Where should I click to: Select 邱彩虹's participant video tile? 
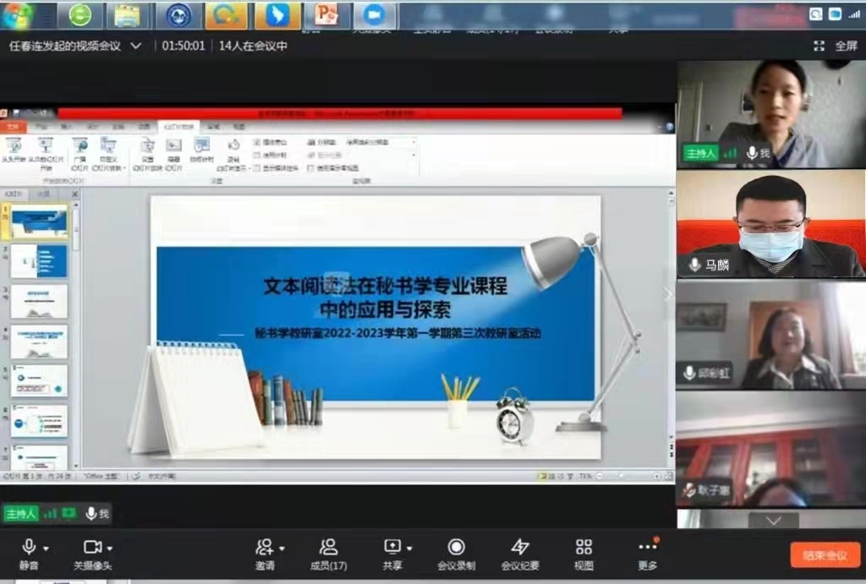click(x=770, y=335)
